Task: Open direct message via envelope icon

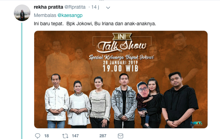Action: pos(121,136)
